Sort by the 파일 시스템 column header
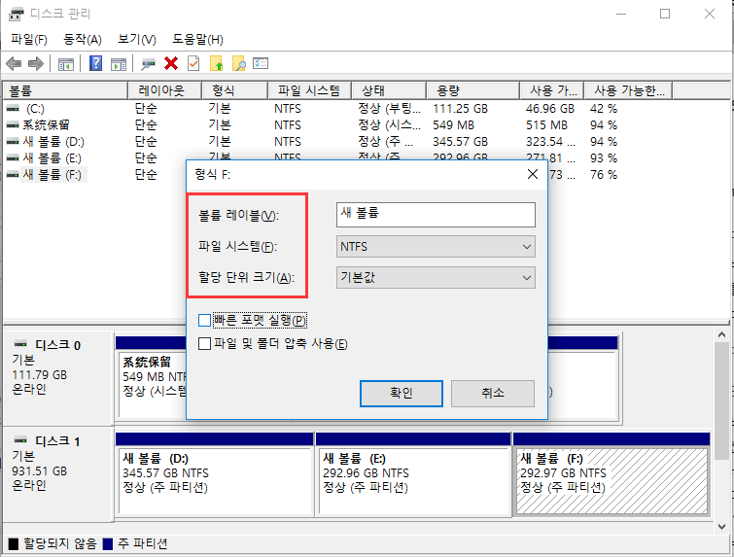The width and height of the screenshot is (734, 557). tap(309, 90)
